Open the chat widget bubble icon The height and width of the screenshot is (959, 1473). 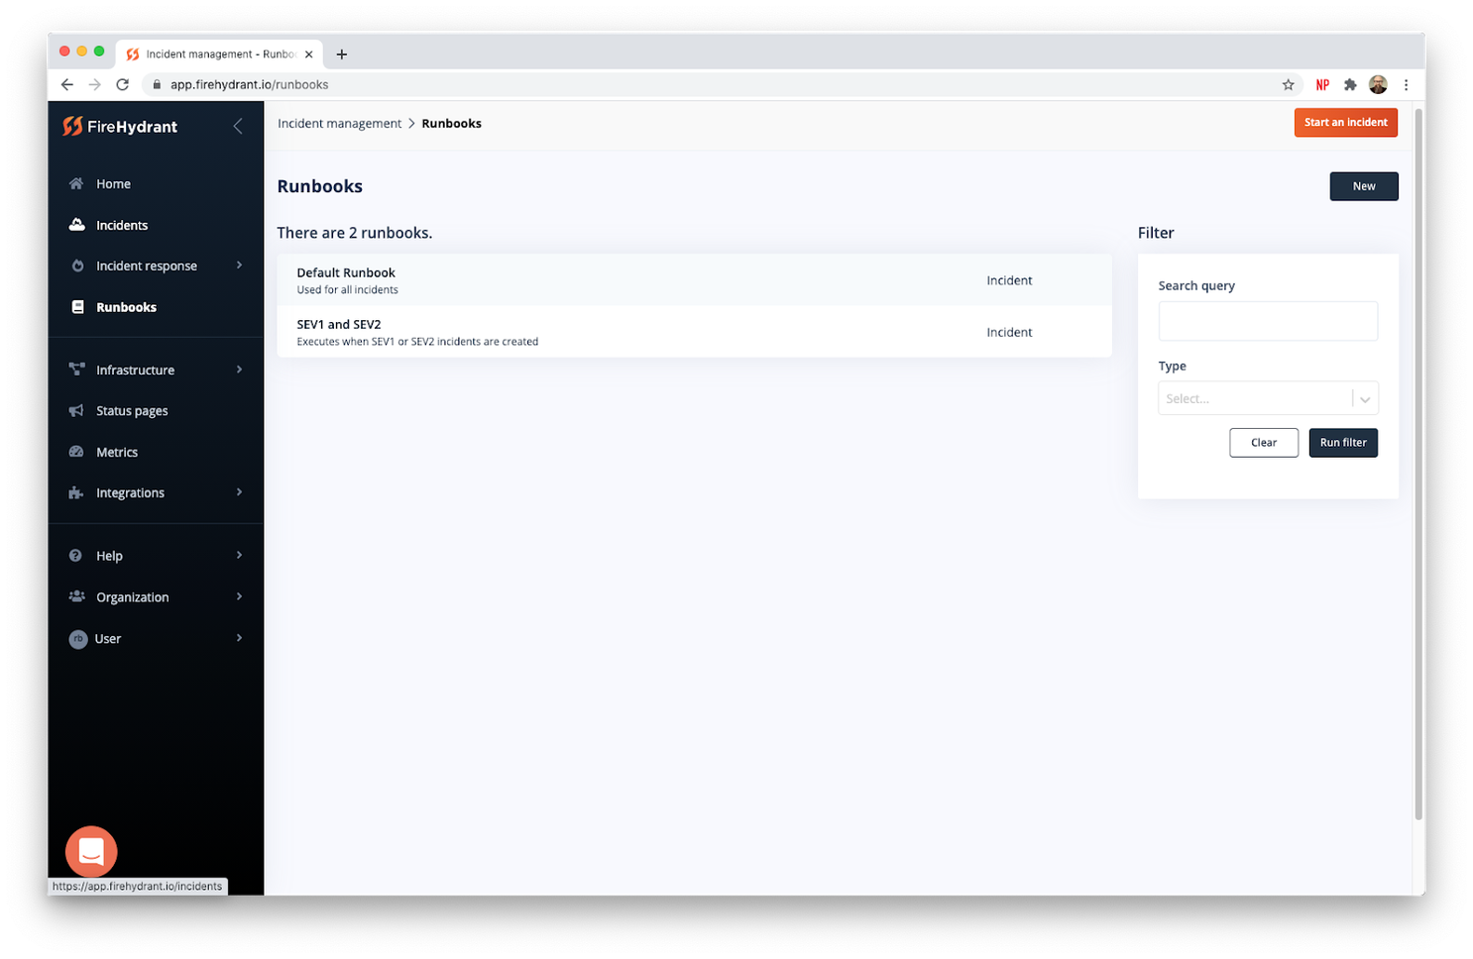click(91, 851)
